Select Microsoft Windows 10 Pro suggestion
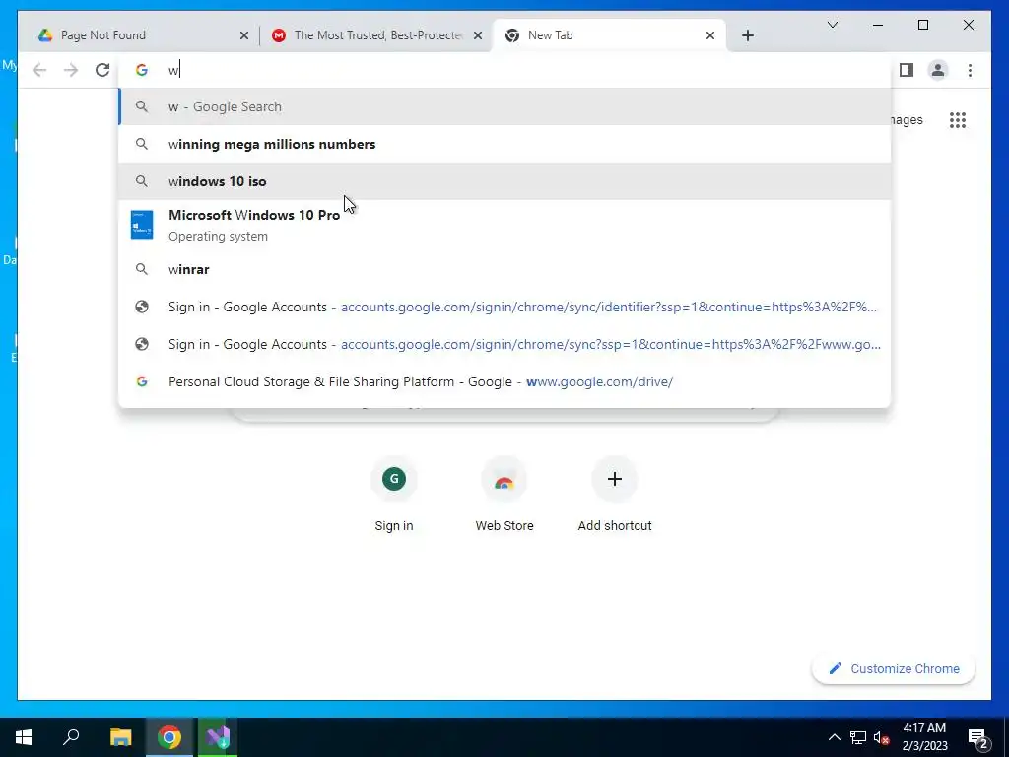Image resolution: width=1009 pixels, height=757 pixels. [x=504, y=226]
